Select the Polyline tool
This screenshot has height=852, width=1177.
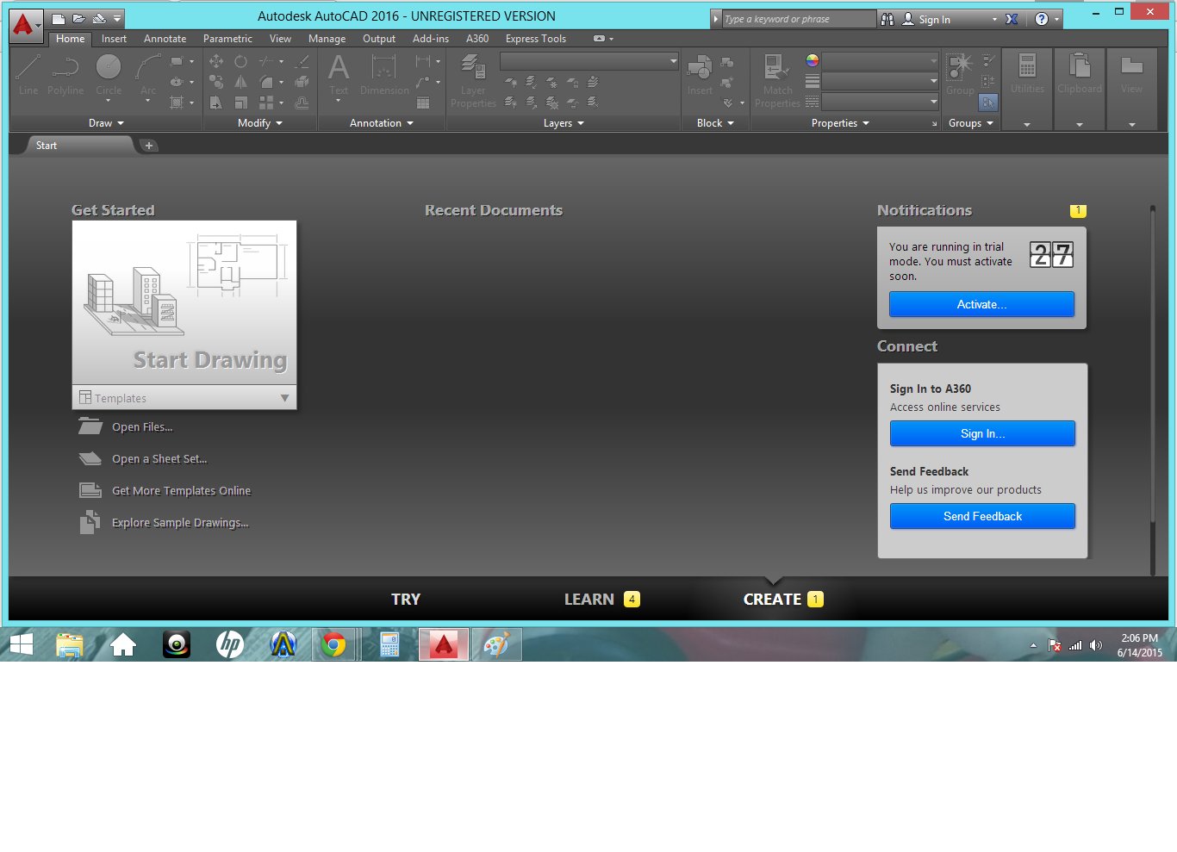[x=65, y=74]
